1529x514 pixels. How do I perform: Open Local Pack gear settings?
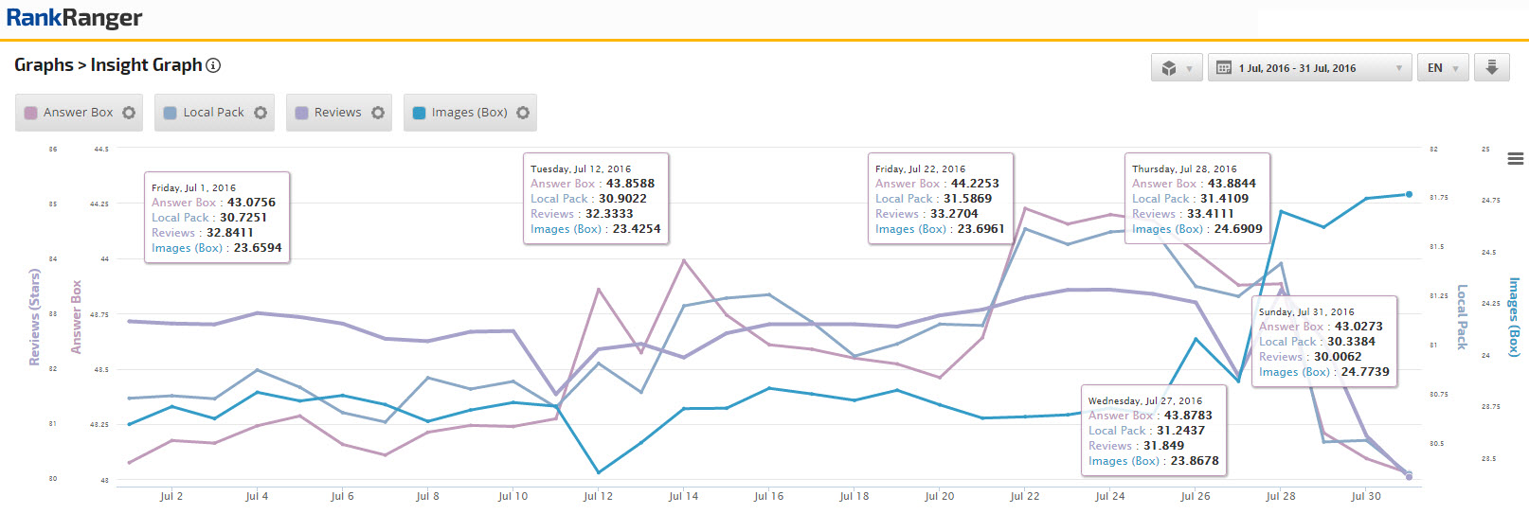click(261, 113)
